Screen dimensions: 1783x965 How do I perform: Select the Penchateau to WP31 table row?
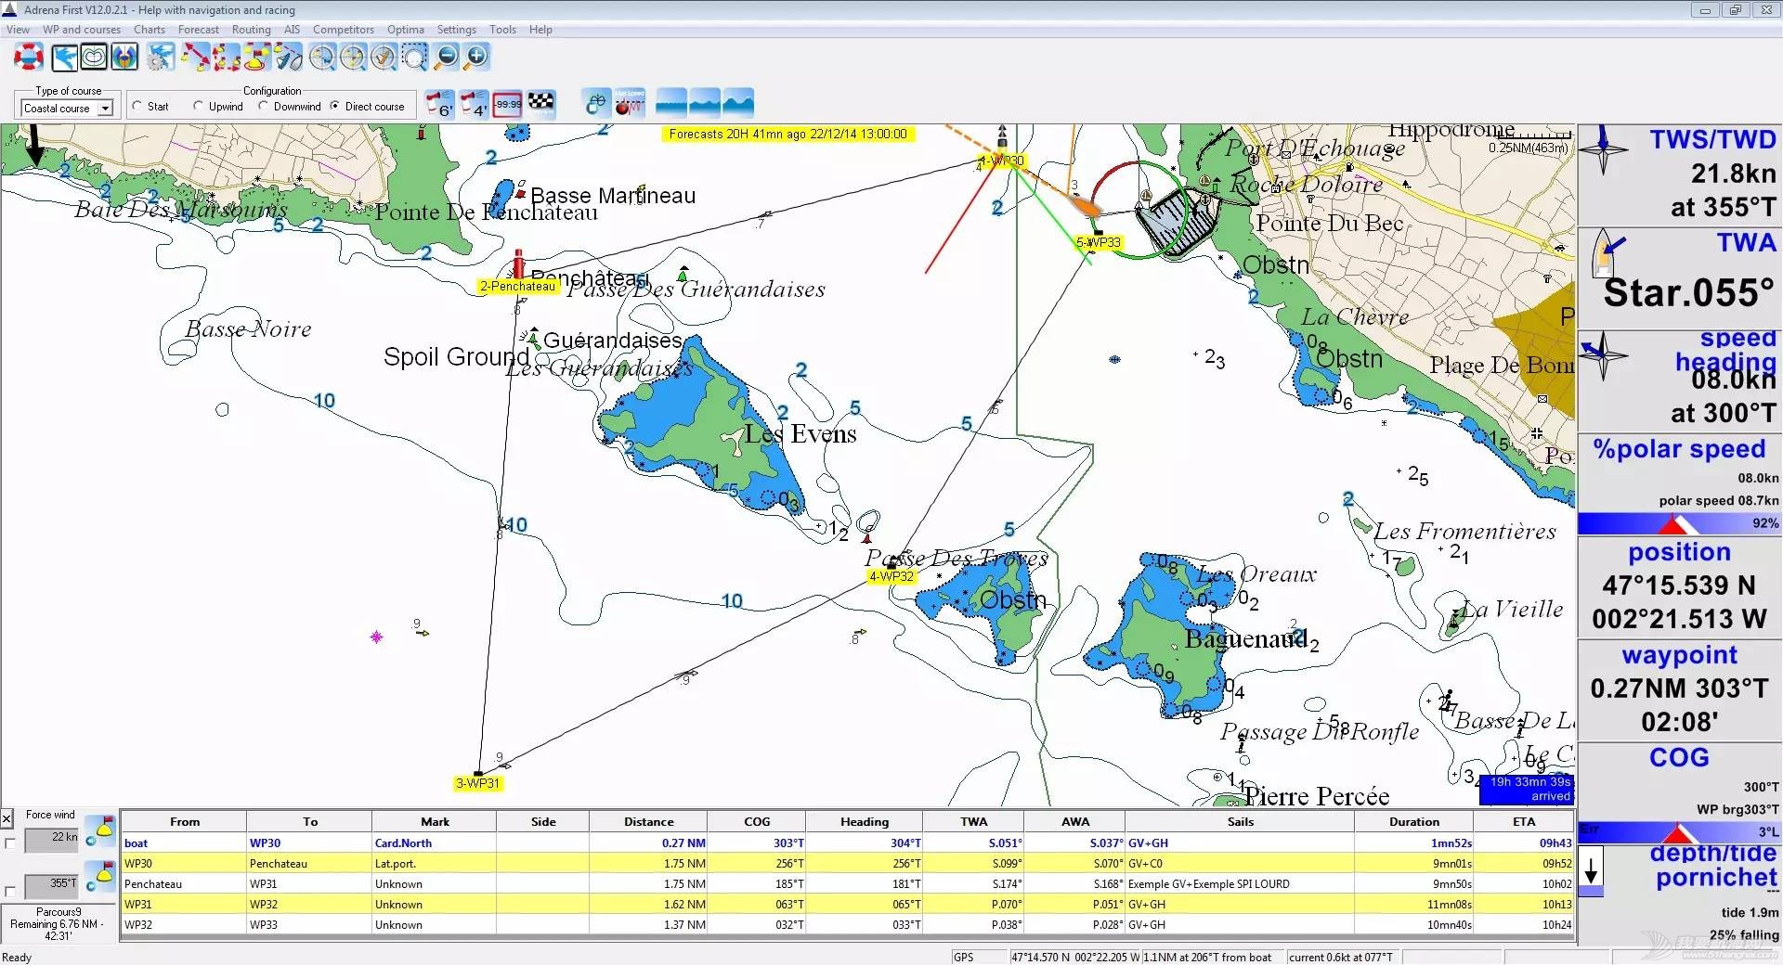tap(848, 884)
